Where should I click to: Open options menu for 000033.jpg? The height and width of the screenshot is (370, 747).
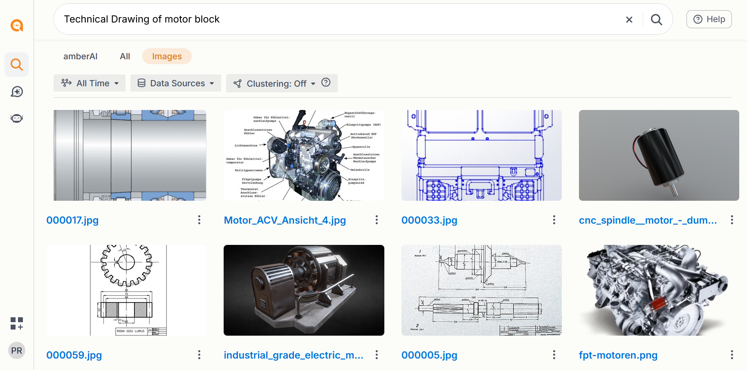(x=554, y=220)
